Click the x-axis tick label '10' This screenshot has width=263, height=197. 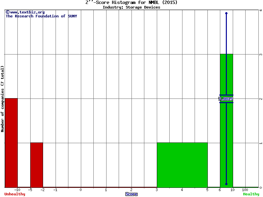232,190
